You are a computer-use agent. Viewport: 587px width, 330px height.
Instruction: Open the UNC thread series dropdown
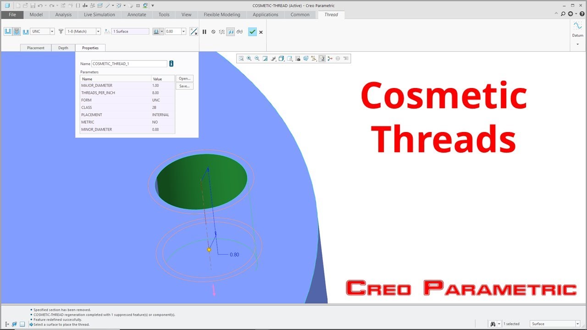coord(52,32)
